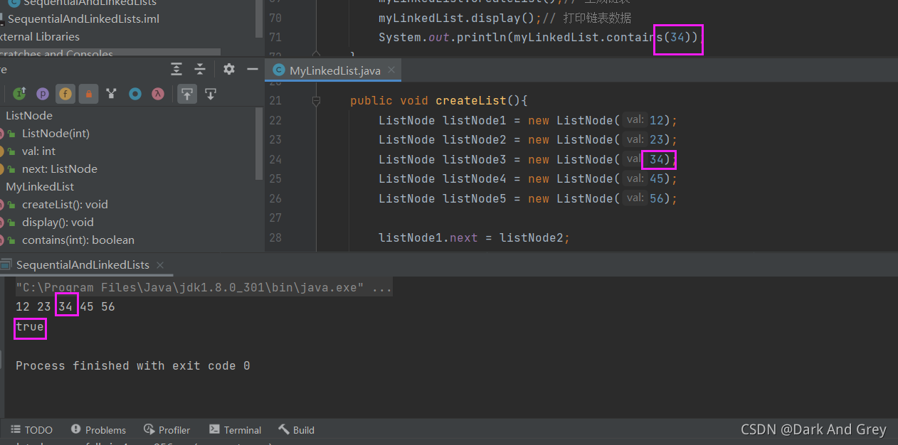Open the TODO tool window

point(31,429)
